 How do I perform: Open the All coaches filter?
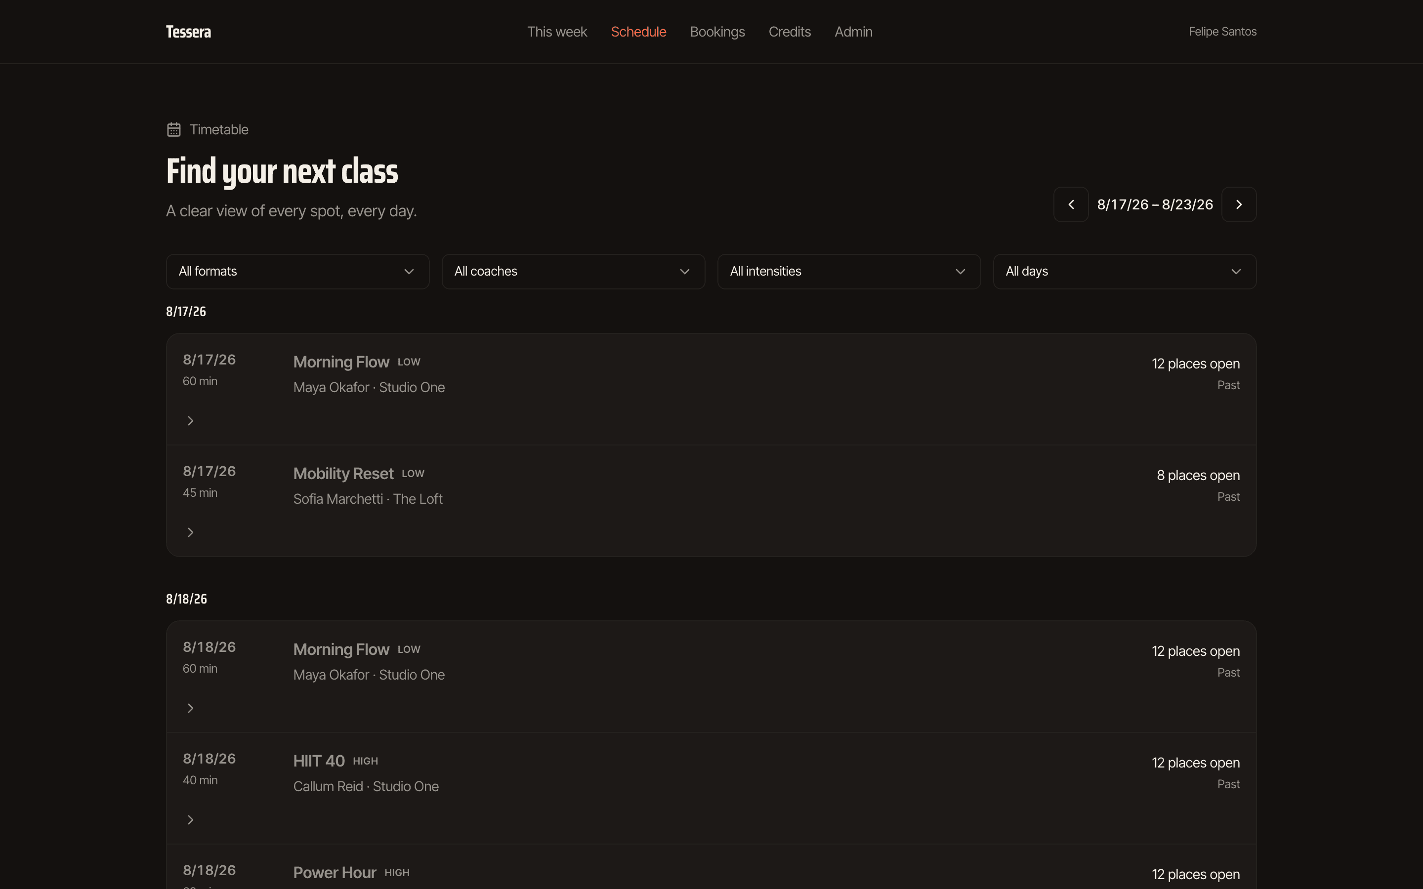point(573,272)
